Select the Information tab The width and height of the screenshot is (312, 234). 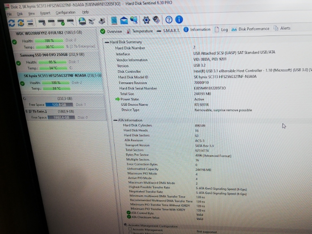(197, 29)
